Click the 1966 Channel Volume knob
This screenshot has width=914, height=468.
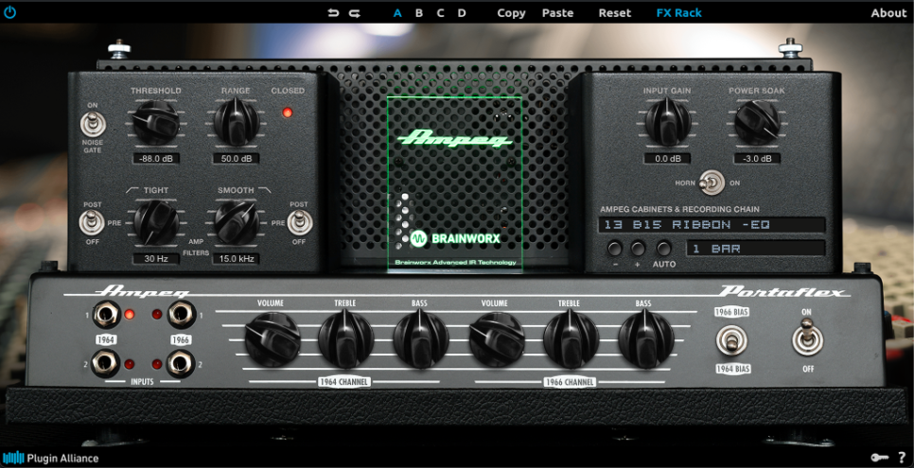(497, 339)
